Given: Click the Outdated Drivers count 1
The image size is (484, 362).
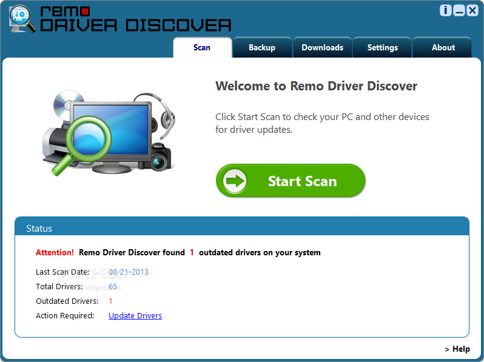Looking at the screenshot, I should point(110,301).
